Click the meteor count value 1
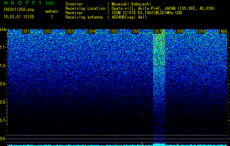The image size is (230, 146). pos(52,17)
